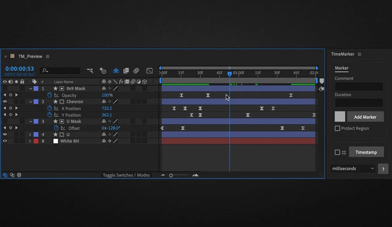Image resolution: width=392 pixels, height=227 pixels.
Task: Click the Y Position stopwatch
Action: (50, 115)
